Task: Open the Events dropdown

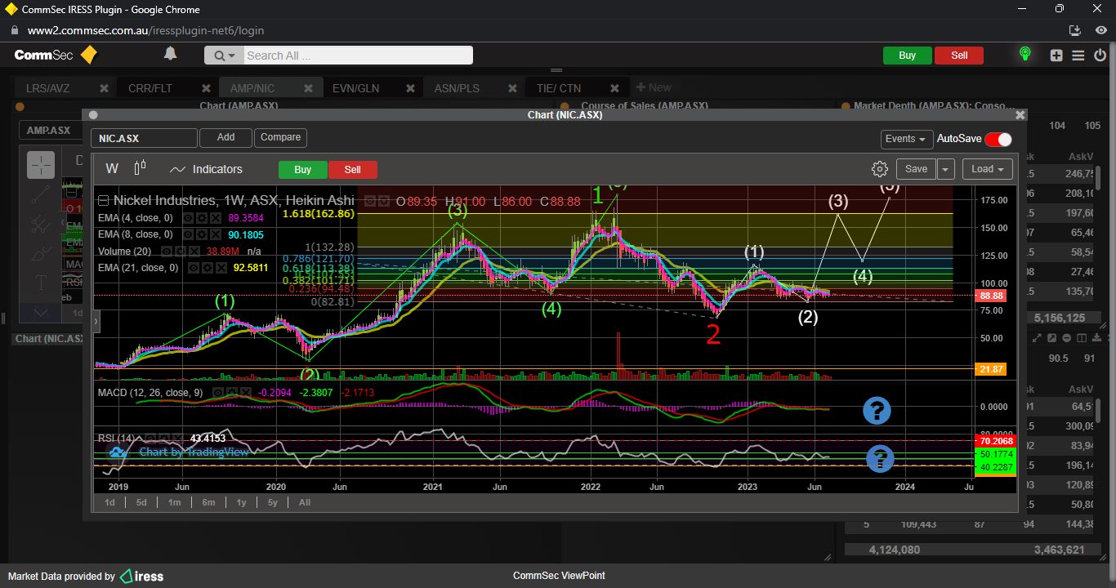Action: tap(907, 139)
